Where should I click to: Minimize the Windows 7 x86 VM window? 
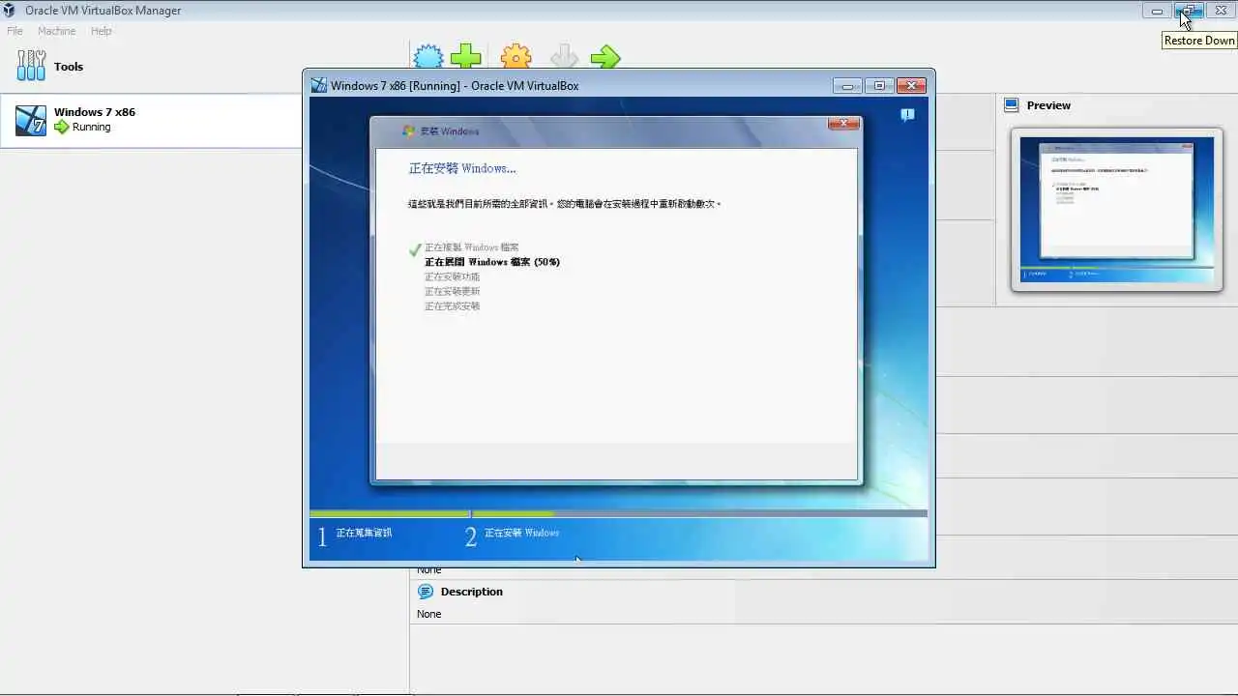(x=847, y=86)
